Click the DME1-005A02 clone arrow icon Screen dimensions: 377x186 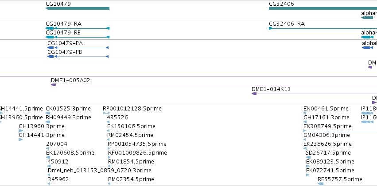[x=53, y=85]
